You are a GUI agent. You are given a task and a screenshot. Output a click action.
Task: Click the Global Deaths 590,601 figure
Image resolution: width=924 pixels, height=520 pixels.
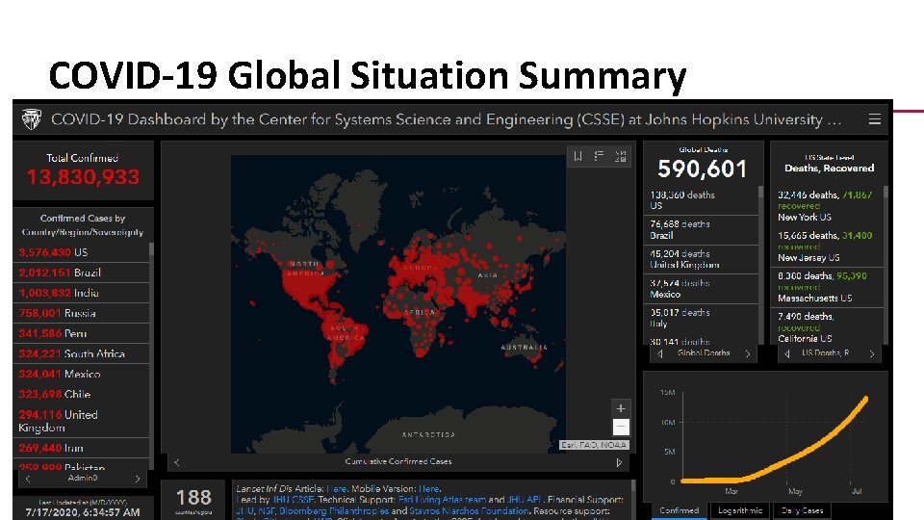[x=703, y=169]
